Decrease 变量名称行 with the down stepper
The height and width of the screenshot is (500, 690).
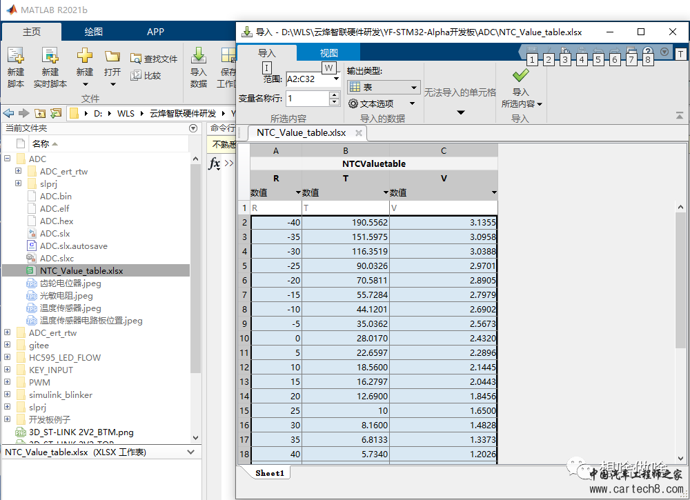click(334, 102)
